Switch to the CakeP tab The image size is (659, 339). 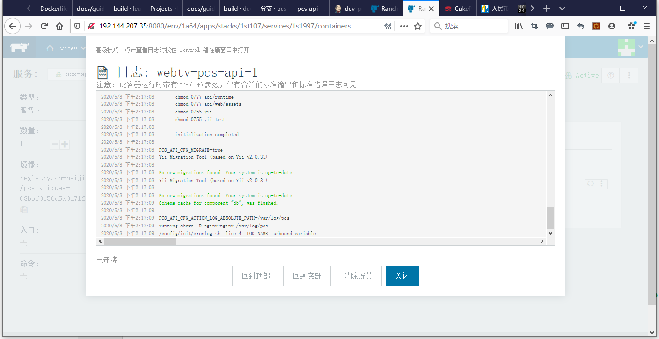point(458,9)
